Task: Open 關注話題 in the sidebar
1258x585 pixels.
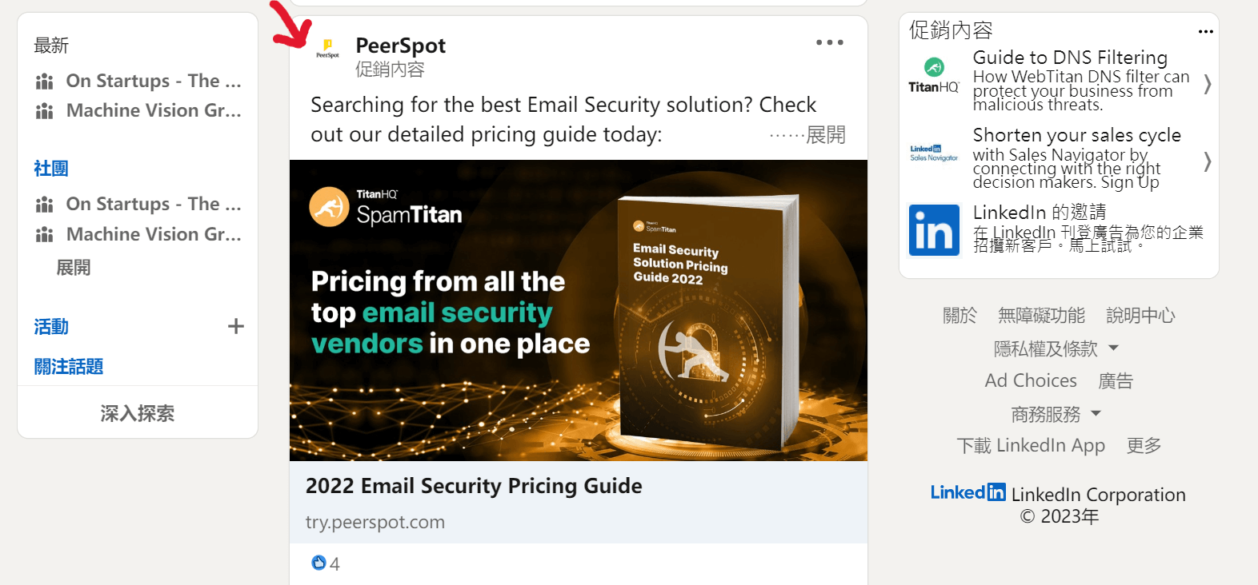Action: coord(69,367)
